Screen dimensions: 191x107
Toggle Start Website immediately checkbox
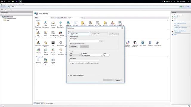(x=68, y=75)
